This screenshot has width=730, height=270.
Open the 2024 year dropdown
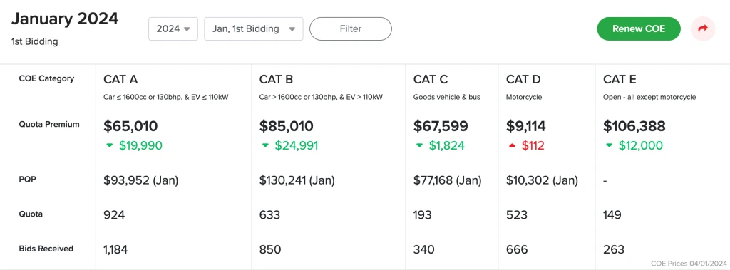point(173,29)
